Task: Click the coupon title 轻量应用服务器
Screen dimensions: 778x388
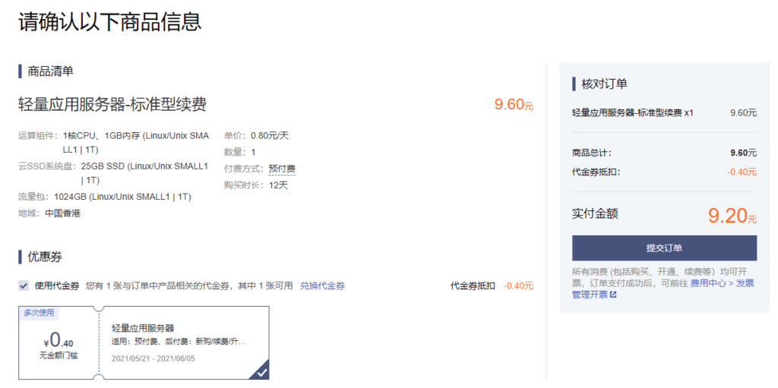Action: [143, 328]
